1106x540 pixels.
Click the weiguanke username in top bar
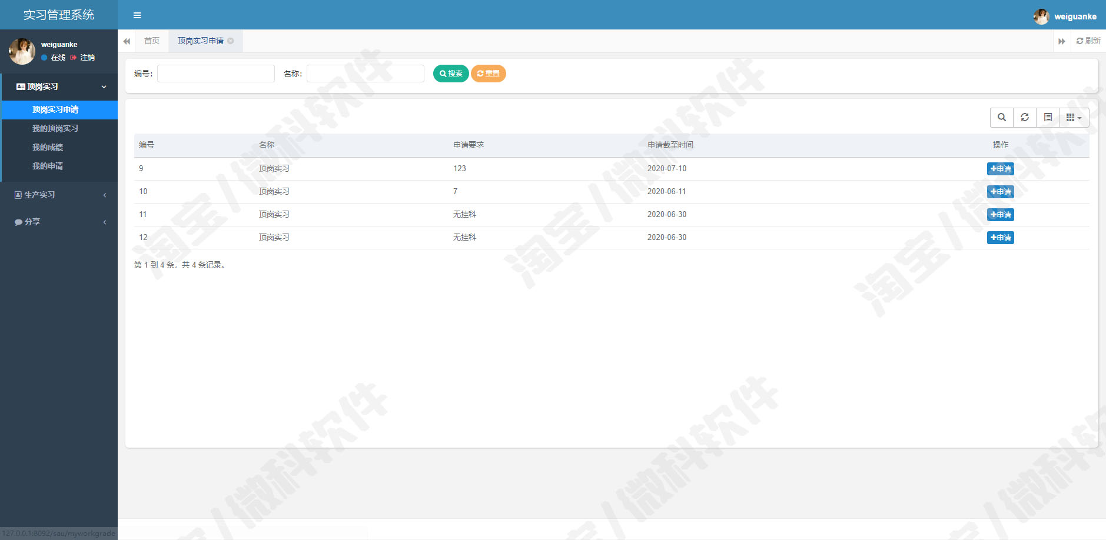coord(1075,16)
